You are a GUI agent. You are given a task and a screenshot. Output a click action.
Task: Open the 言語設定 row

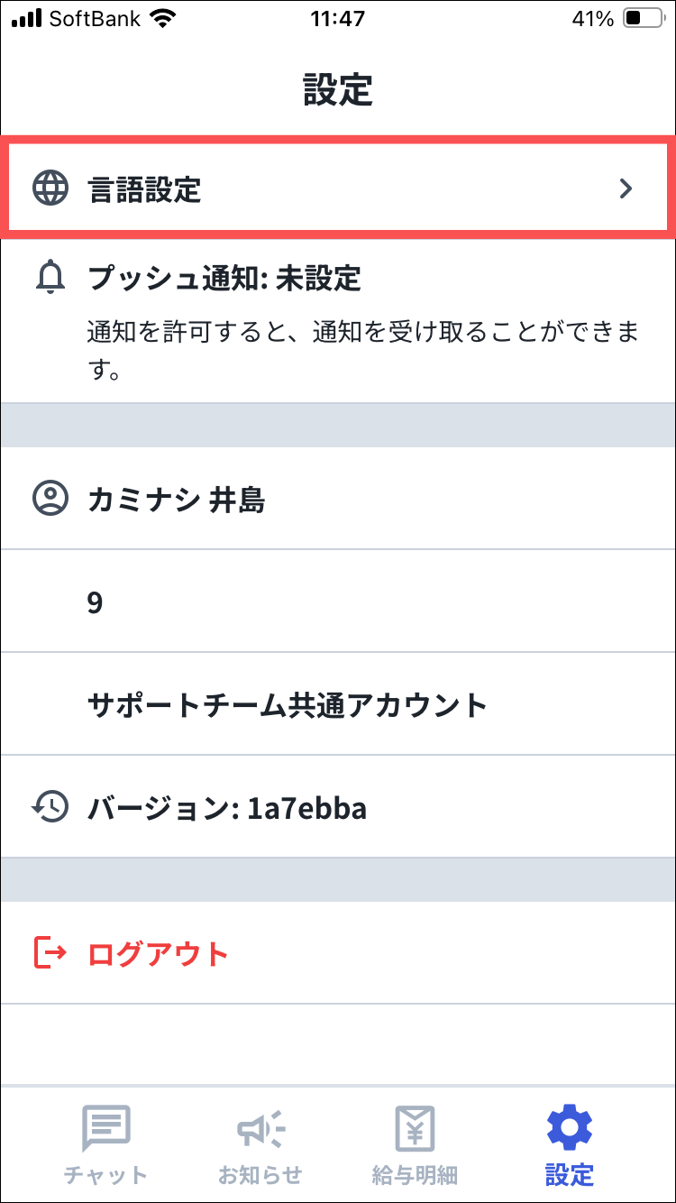[x=338, y=189]
